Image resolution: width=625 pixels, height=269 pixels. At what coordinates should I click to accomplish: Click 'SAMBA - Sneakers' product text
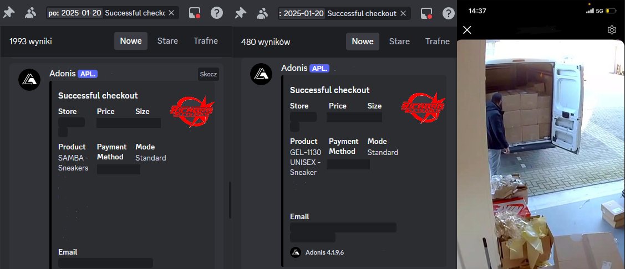click(x=73, y=163)
